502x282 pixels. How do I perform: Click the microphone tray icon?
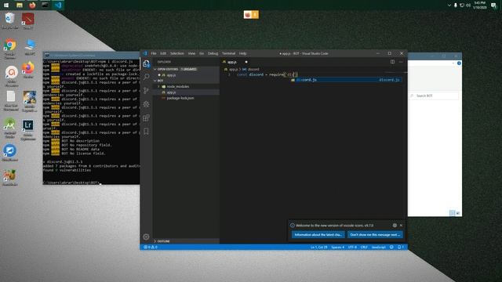point(455,5)
